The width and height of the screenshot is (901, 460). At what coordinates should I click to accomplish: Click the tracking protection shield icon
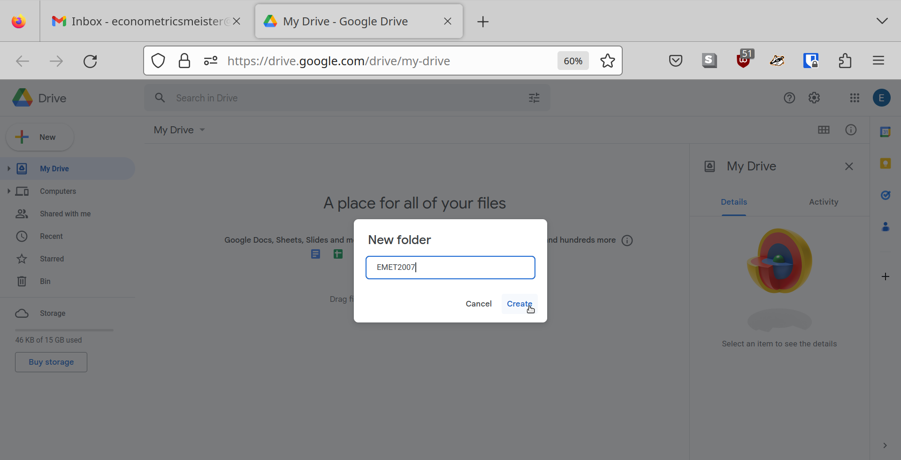(158, 61)
